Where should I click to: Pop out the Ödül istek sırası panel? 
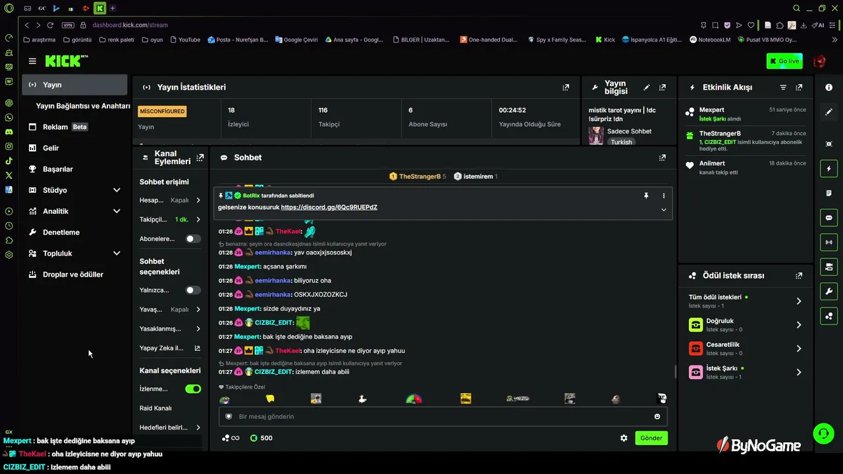coord(799,276)
